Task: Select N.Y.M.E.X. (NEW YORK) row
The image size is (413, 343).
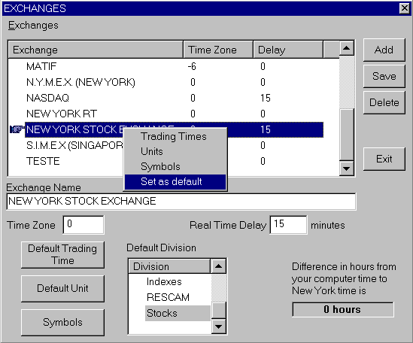Action: coord(174,82)
